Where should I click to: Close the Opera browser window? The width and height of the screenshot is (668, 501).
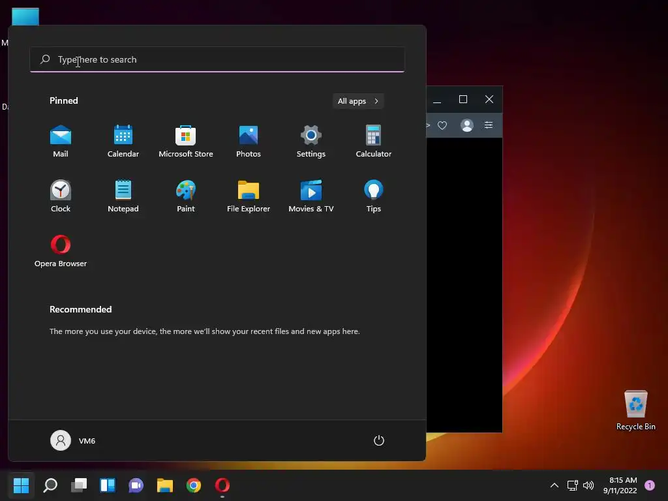point(489,99)
